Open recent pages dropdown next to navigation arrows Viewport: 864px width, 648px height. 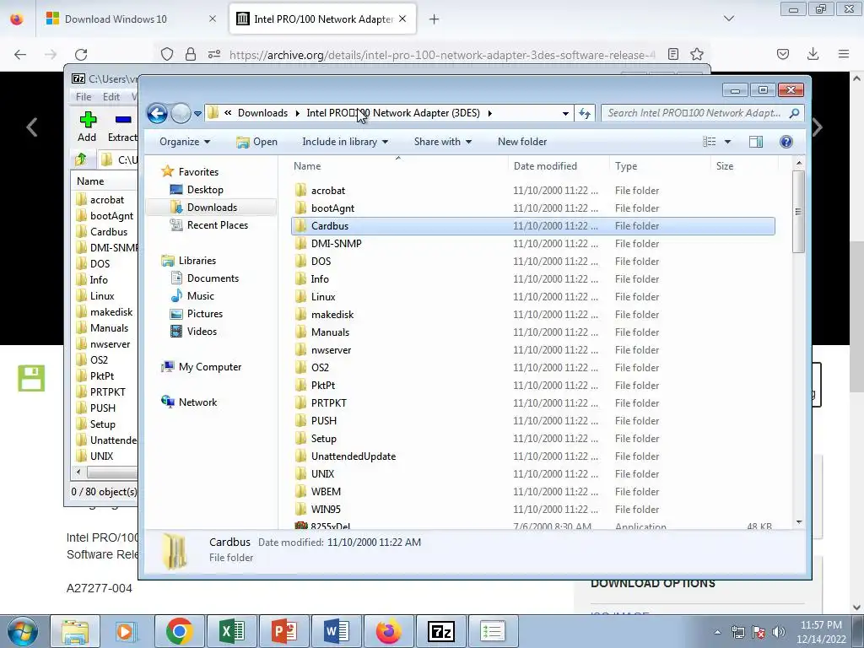pos(197,114)
